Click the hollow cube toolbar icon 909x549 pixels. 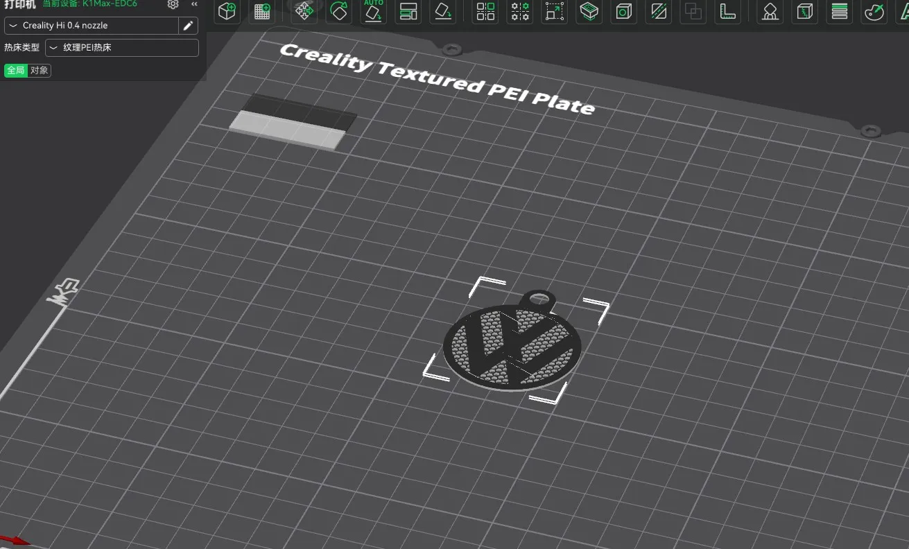(624, 11)
